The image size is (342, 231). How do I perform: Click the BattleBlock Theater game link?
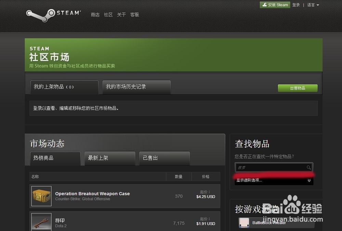(x=269, y=223)
